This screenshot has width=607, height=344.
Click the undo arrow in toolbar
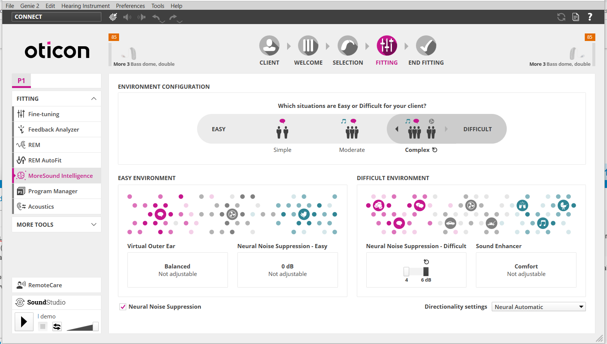pyautogui.click(x=156, y=17)
